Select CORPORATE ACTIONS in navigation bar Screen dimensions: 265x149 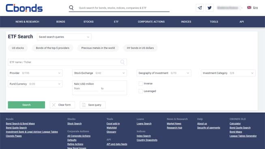pos(151,22)
